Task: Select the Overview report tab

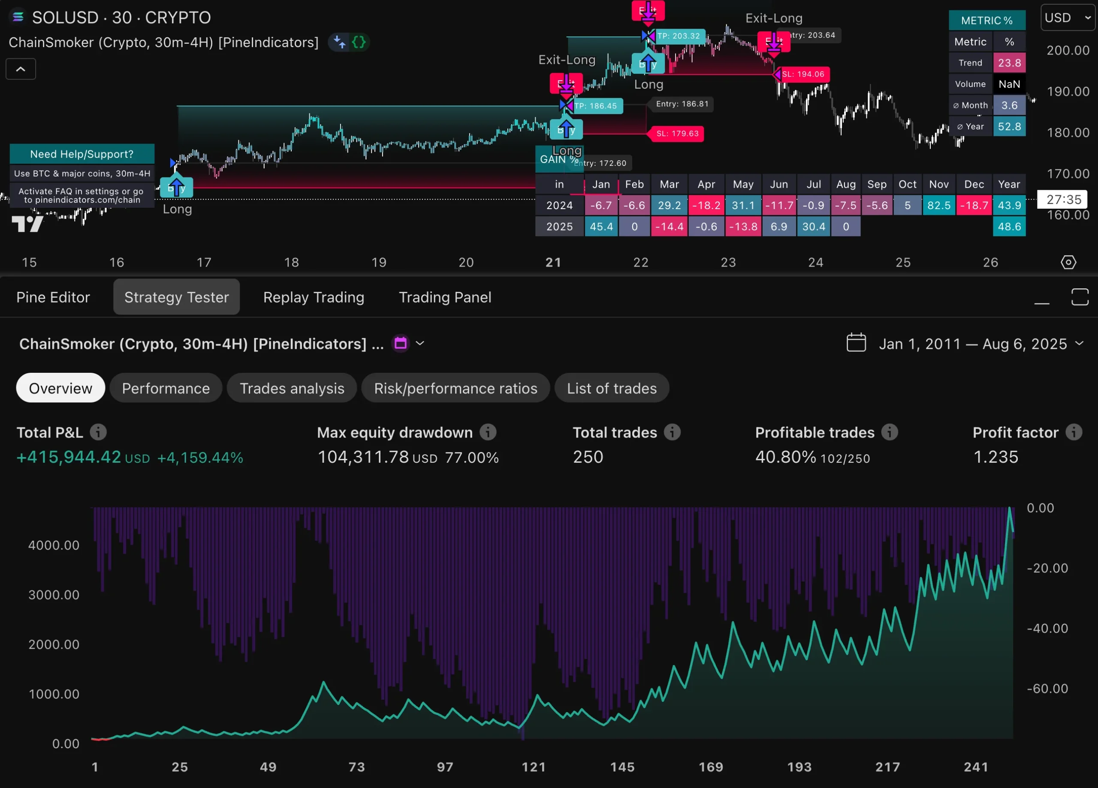Action: pyautogui.click(x=60, y=388)
